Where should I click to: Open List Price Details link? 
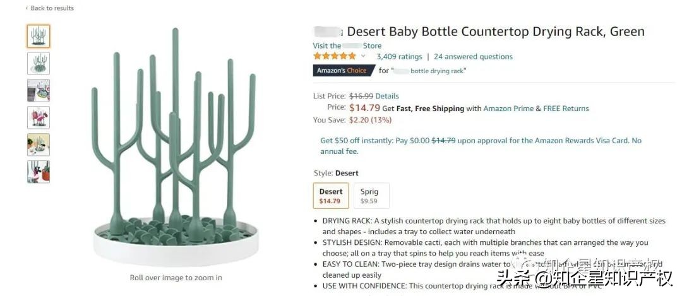point(387,96)
